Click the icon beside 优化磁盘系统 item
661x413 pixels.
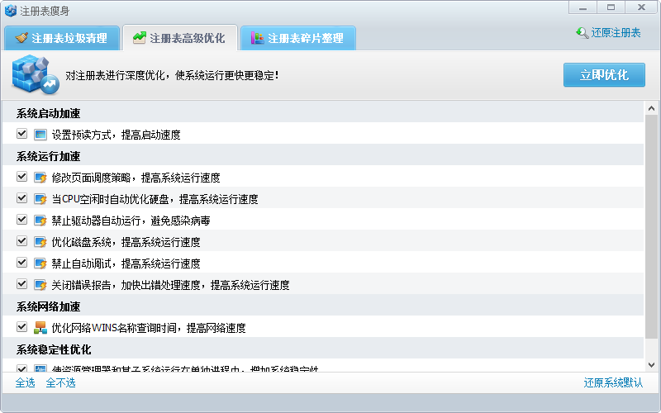tap(40, 242)
